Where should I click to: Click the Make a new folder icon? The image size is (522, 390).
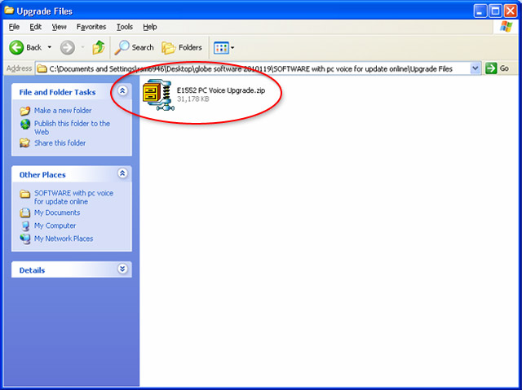[25, 111]
